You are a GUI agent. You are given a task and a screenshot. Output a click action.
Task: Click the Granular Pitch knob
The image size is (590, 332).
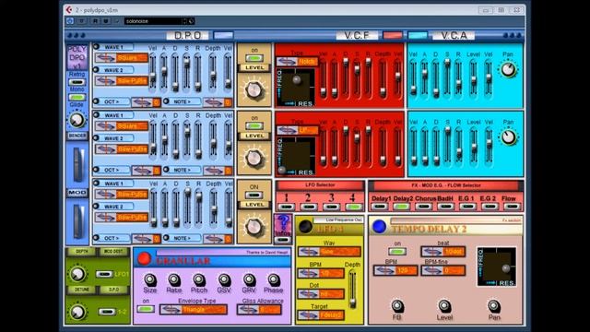[199, 280]
